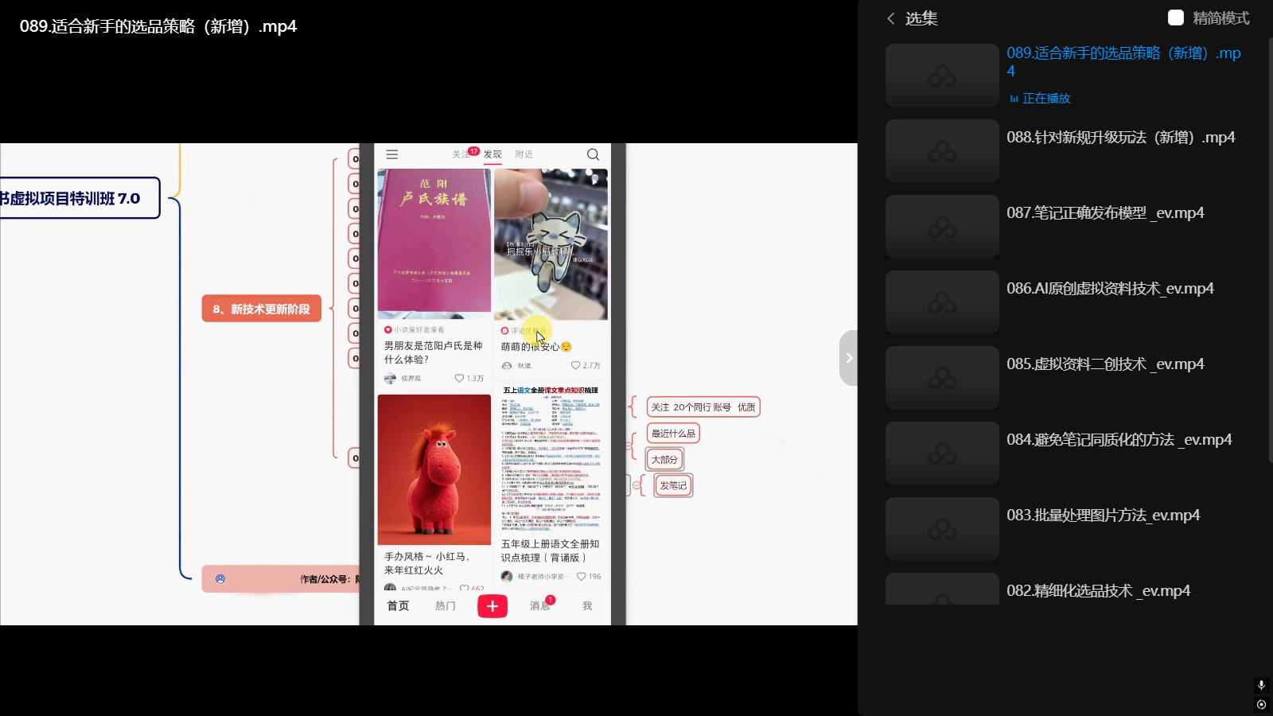Open the 消息 tab in bottom navigation

coord(540,606)
